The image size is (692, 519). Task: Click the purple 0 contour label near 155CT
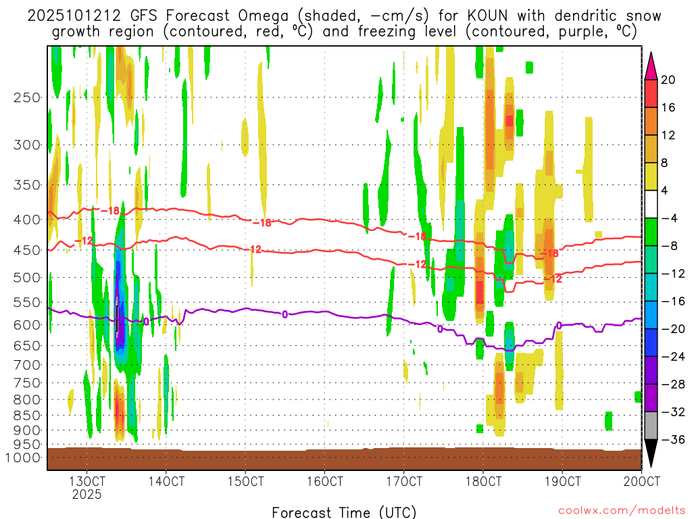coord(285,315)
